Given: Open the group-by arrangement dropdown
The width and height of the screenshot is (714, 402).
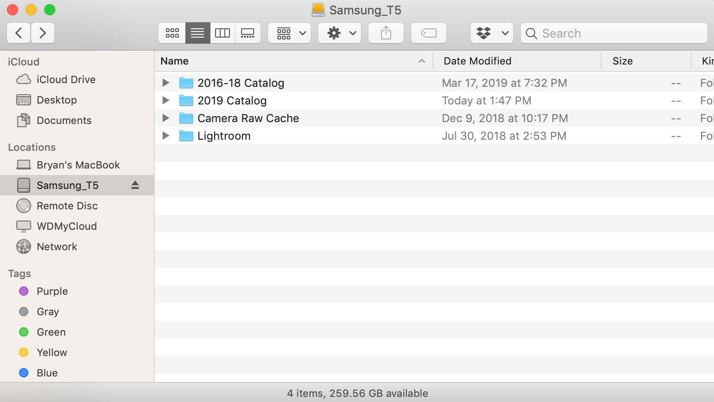Looking at the screenshot, I should [x=289, y=33].
